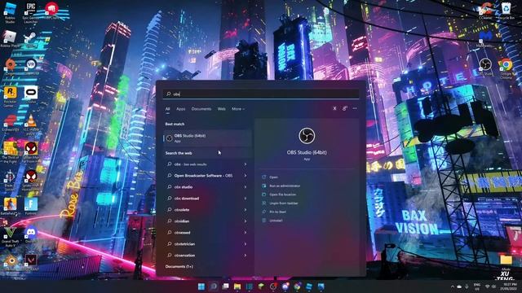Click the Windows Start button
Viewport: 522px width, 293px height.
pos(201,286)
